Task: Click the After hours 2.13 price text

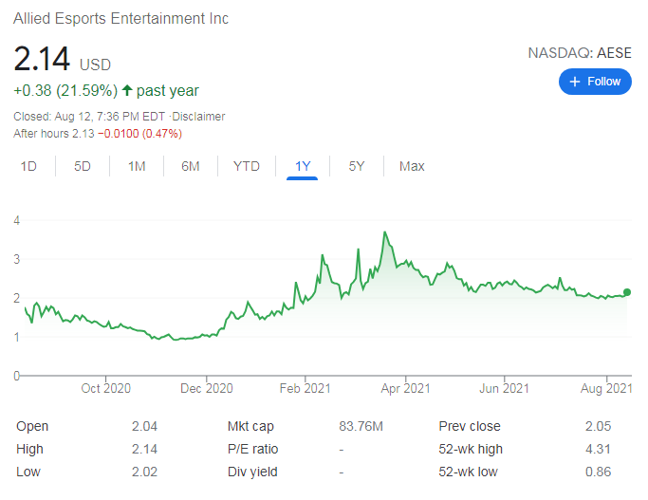Action: pos(54,134)
